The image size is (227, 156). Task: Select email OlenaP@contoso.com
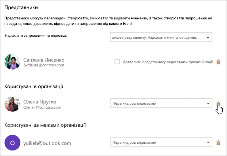[42, 107]
